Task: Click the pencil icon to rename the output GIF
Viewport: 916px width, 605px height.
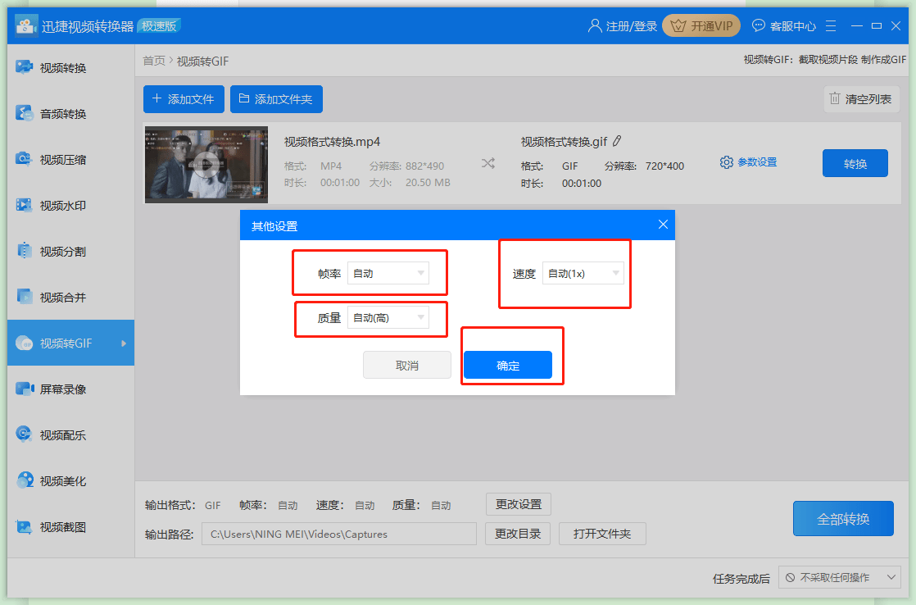Action: (617, 141)
